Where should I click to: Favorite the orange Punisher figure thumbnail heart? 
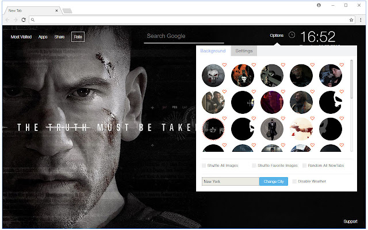click(254, 65)
